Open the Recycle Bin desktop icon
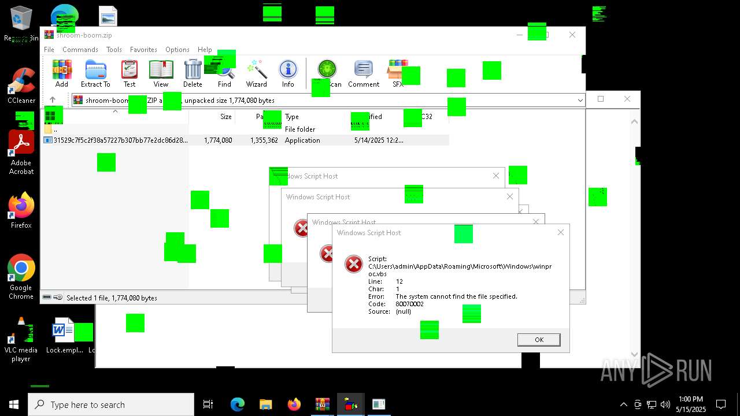The height and width of the screenshot is (416, 740). (21, 24)
